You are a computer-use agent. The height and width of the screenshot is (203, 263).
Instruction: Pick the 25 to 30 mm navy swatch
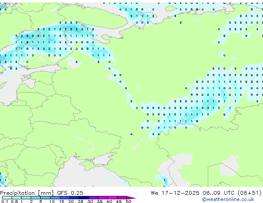pos(84,198)
